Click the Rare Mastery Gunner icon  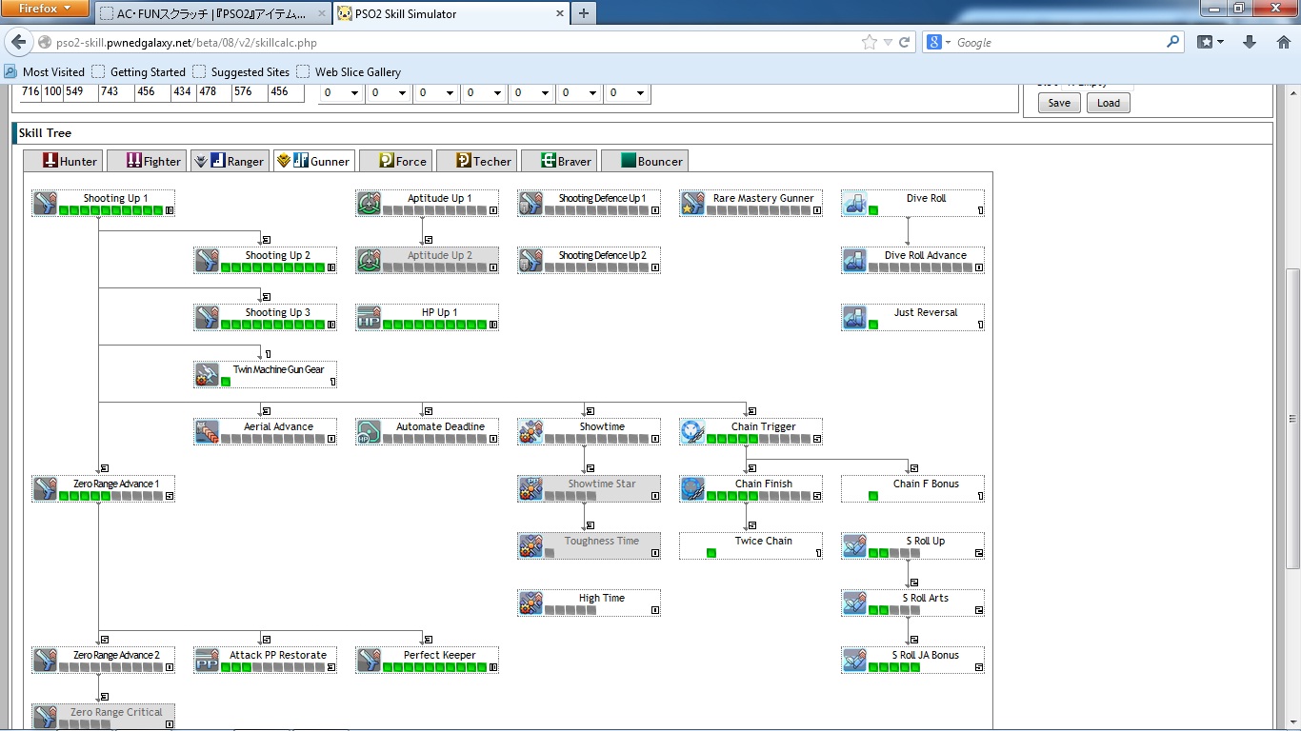(693, 204)
